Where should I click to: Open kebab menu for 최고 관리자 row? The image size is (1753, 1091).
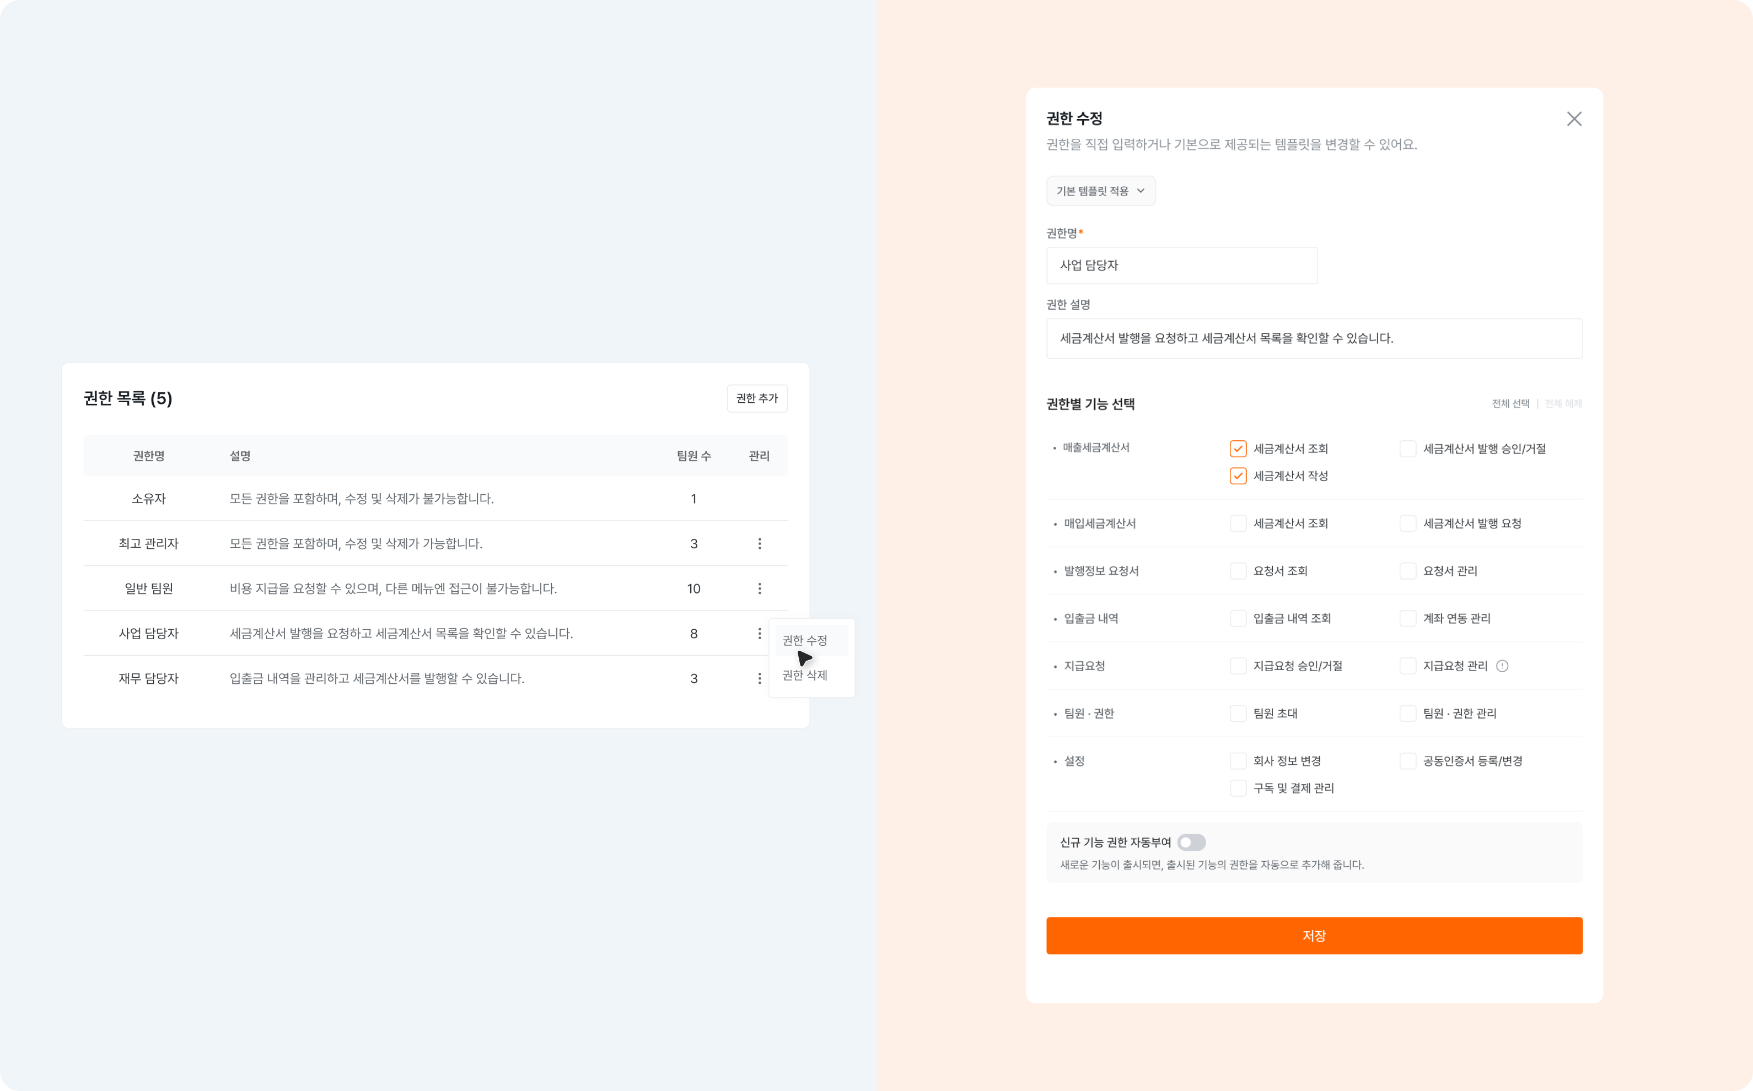pyautogui.click(x=759, y=543)
